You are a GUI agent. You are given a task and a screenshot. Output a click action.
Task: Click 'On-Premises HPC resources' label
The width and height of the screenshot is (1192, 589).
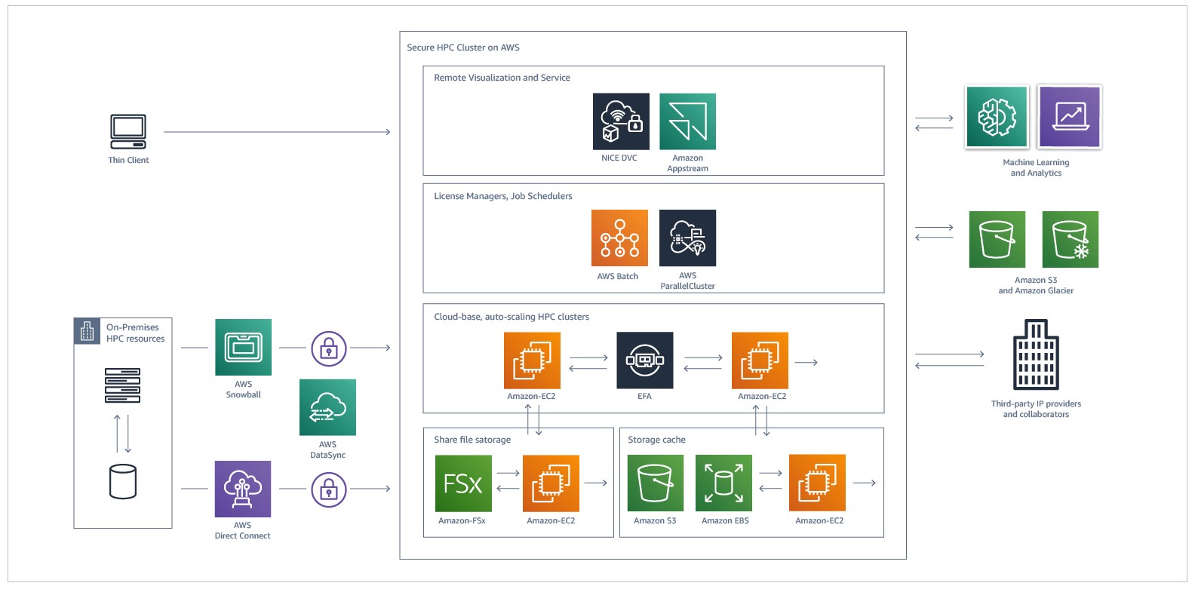135,333
